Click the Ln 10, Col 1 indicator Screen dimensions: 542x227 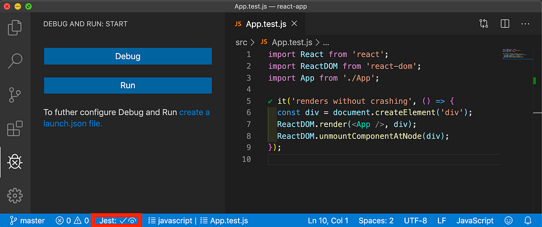[x=327, y=221]
